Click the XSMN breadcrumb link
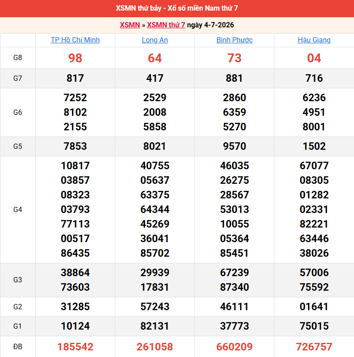Screen dimensions: 354x357 (130, 25)
